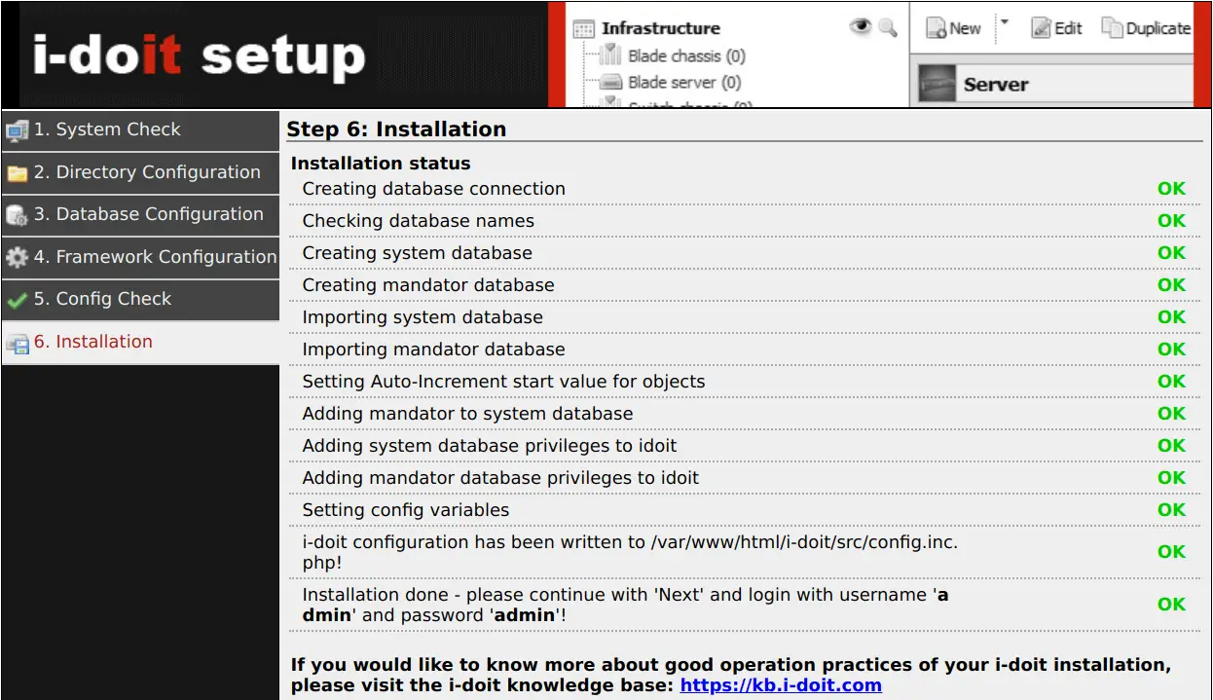The image size is (1213, 700).
Task: Open search via the magnifier icon
Action: [886, 27]
